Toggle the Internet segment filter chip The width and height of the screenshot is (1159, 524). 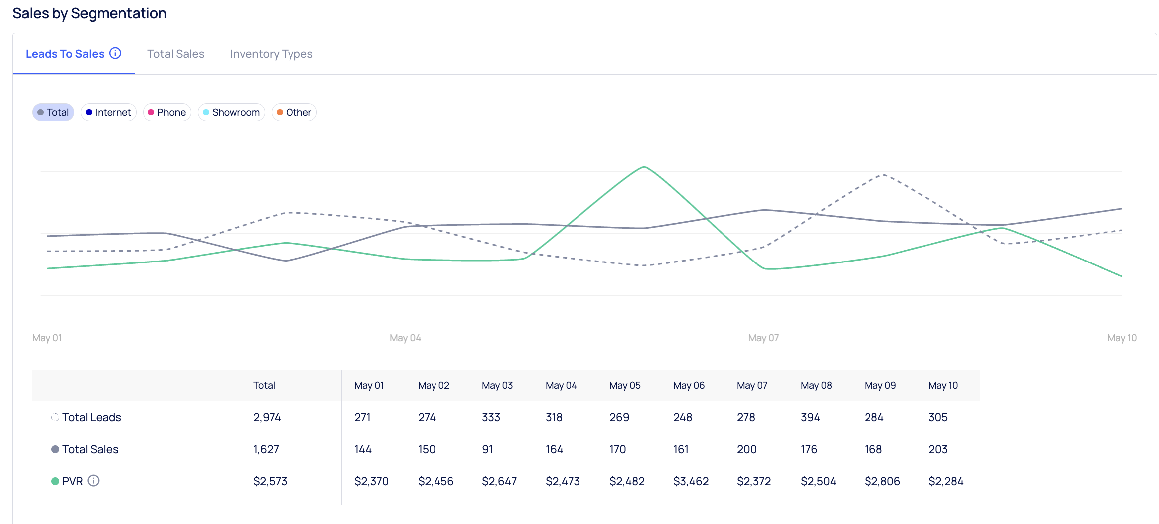(x=108, y=112)
